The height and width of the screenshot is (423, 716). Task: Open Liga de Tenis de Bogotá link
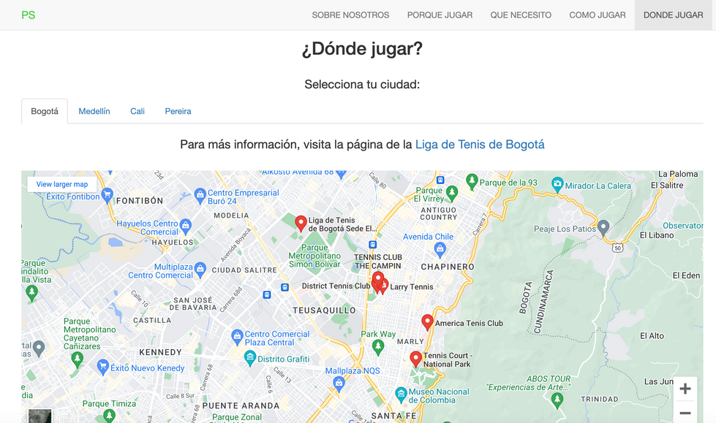pos(480,145)
